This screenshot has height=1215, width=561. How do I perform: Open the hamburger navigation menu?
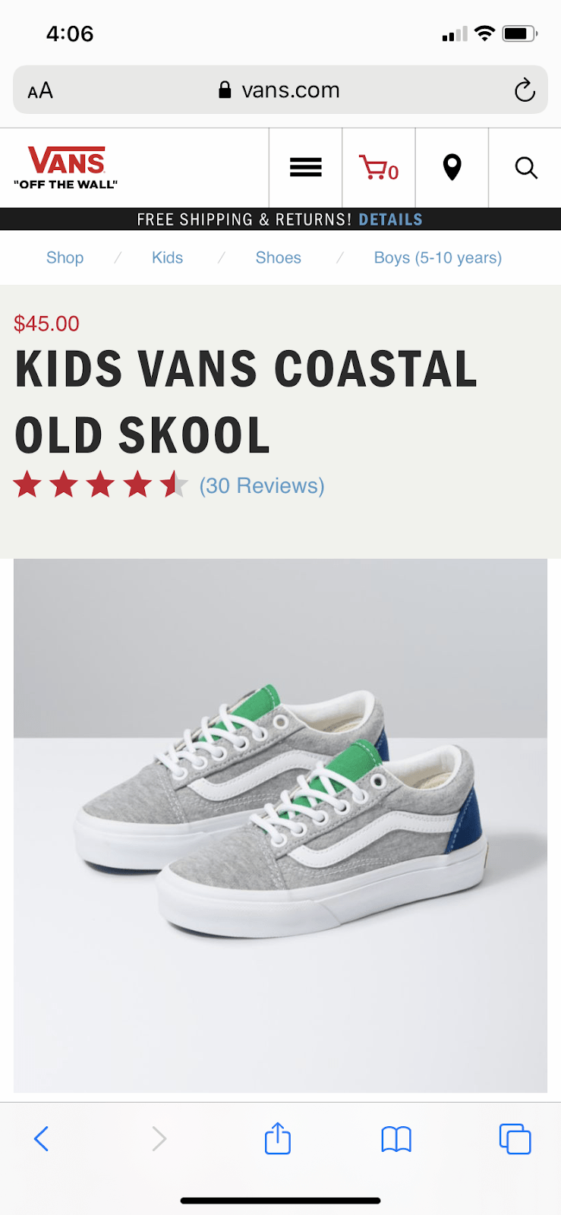pos(305,167)
